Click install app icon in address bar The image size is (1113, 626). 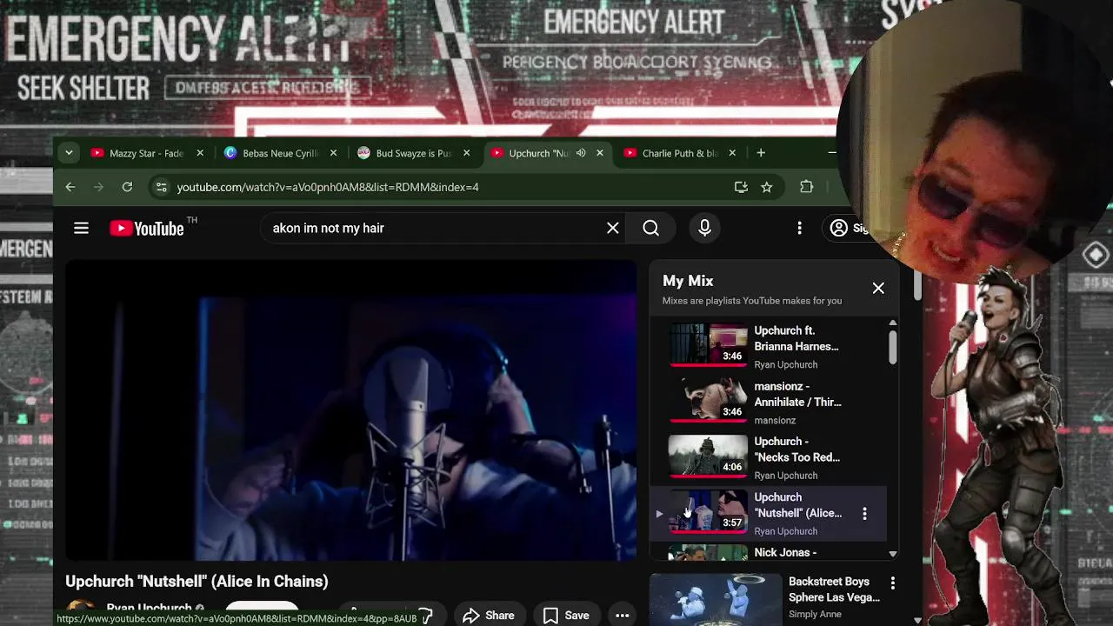click(x=741, y=187)
